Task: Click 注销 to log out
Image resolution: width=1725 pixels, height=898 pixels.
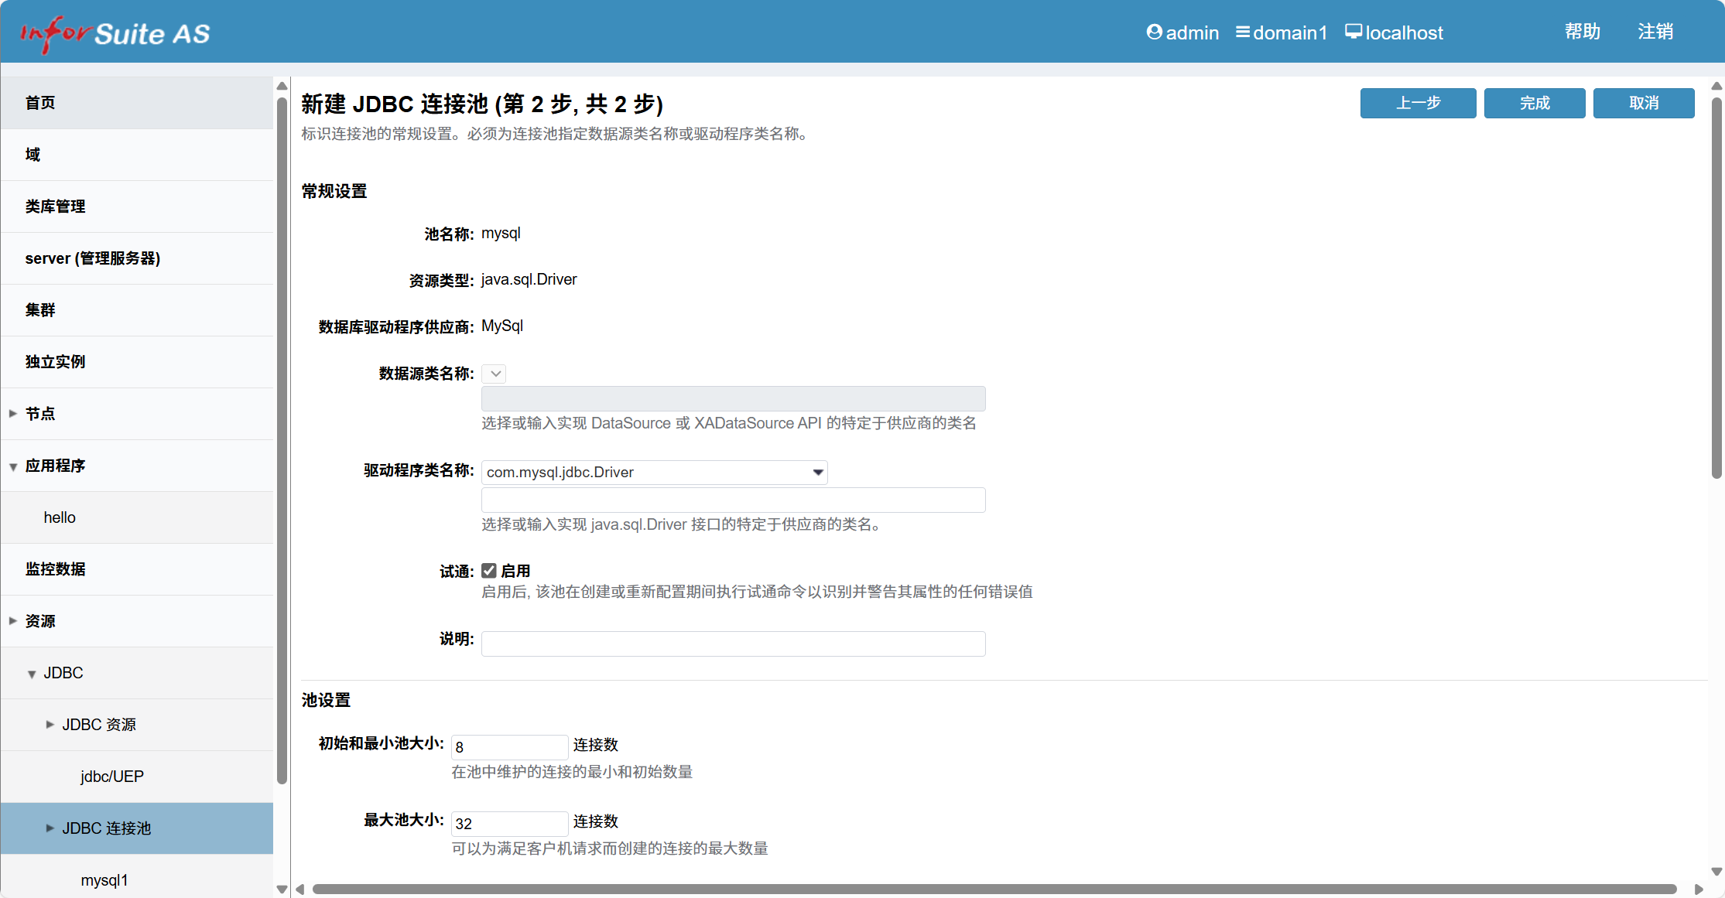Action: (x=1655, y=31)
